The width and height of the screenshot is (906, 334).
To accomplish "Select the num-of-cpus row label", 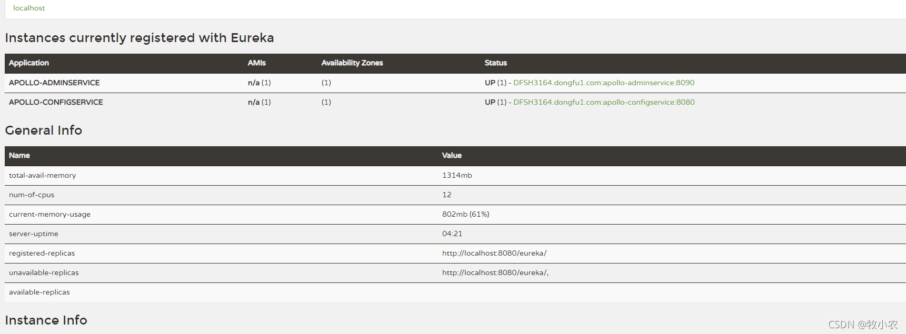I will tap(32, 195).
